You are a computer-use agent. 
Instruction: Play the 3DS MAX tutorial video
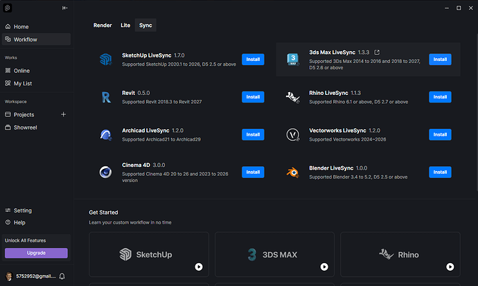point(324,267)
